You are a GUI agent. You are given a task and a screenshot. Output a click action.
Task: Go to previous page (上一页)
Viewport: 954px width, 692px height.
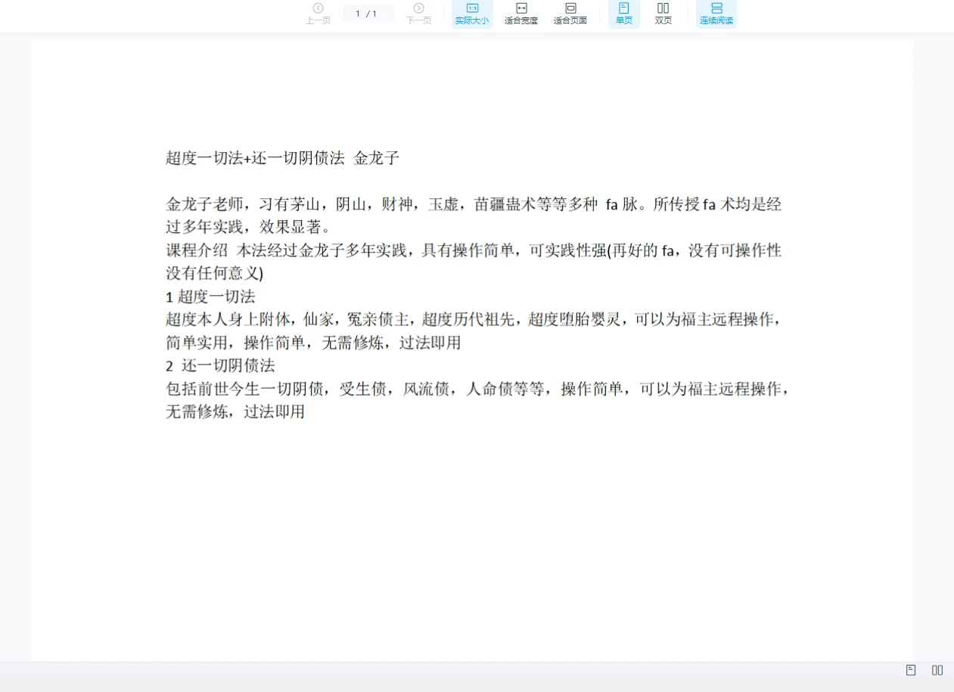(318, 14)
